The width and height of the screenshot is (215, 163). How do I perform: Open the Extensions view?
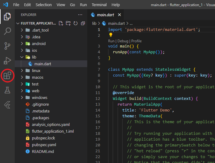(7, 75)
